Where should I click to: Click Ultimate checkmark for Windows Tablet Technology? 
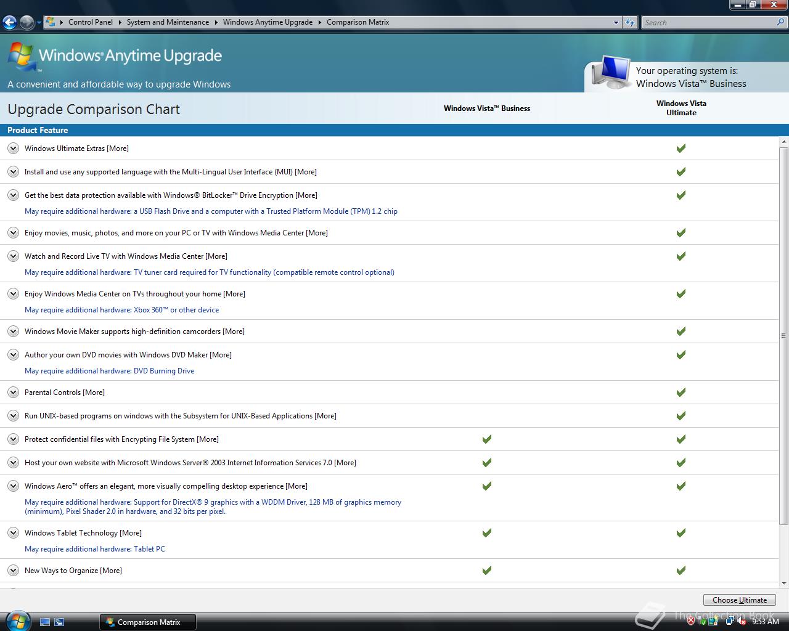(x=681, y=533)
